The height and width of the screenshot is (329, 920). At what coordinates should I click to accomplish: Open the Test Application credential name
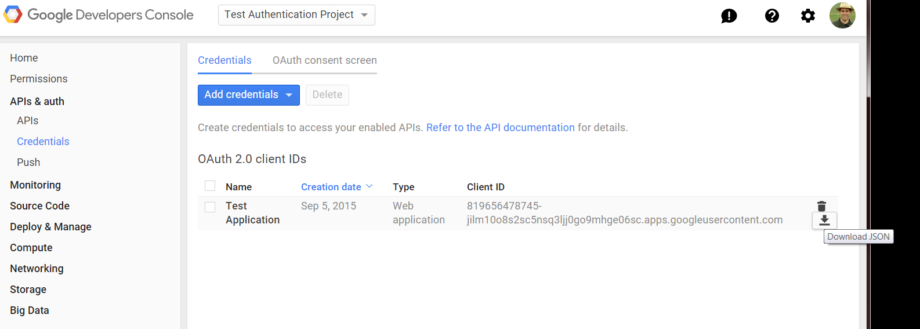point(252,213)
